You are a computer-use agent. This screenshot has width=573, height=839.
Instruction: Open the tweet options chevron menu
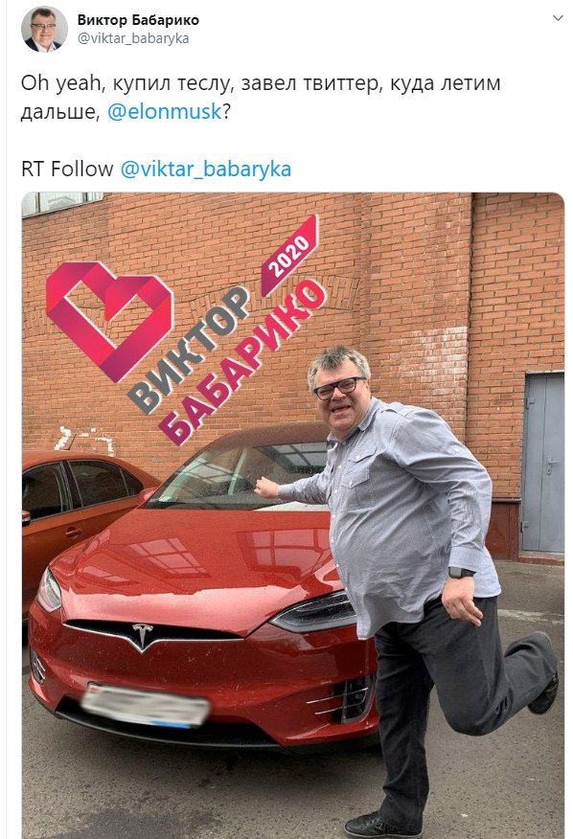558,18
